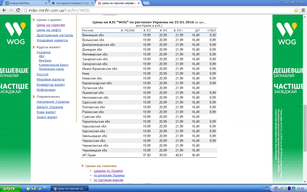Image resolution: width=307 pixels, height=192 pixels.
Task: Open the Chrome menu
Action: [x=303, y=10]
